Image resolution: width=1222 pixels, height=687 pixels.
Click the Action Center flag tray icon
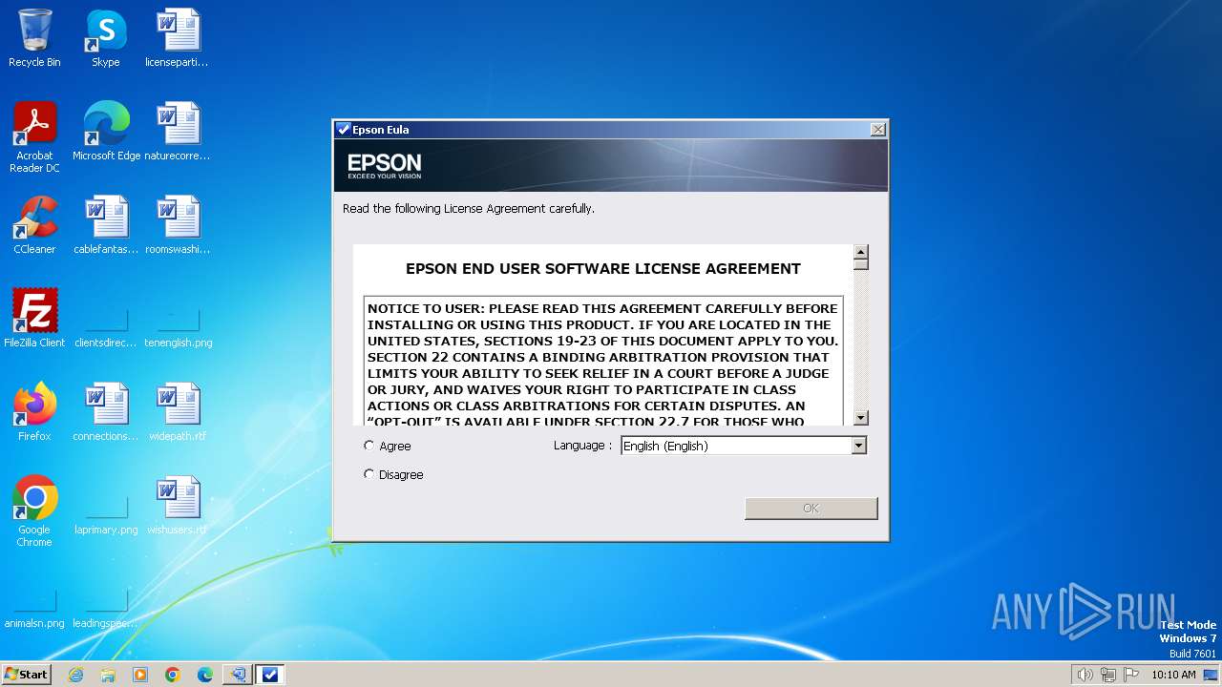click(1131, 675)
